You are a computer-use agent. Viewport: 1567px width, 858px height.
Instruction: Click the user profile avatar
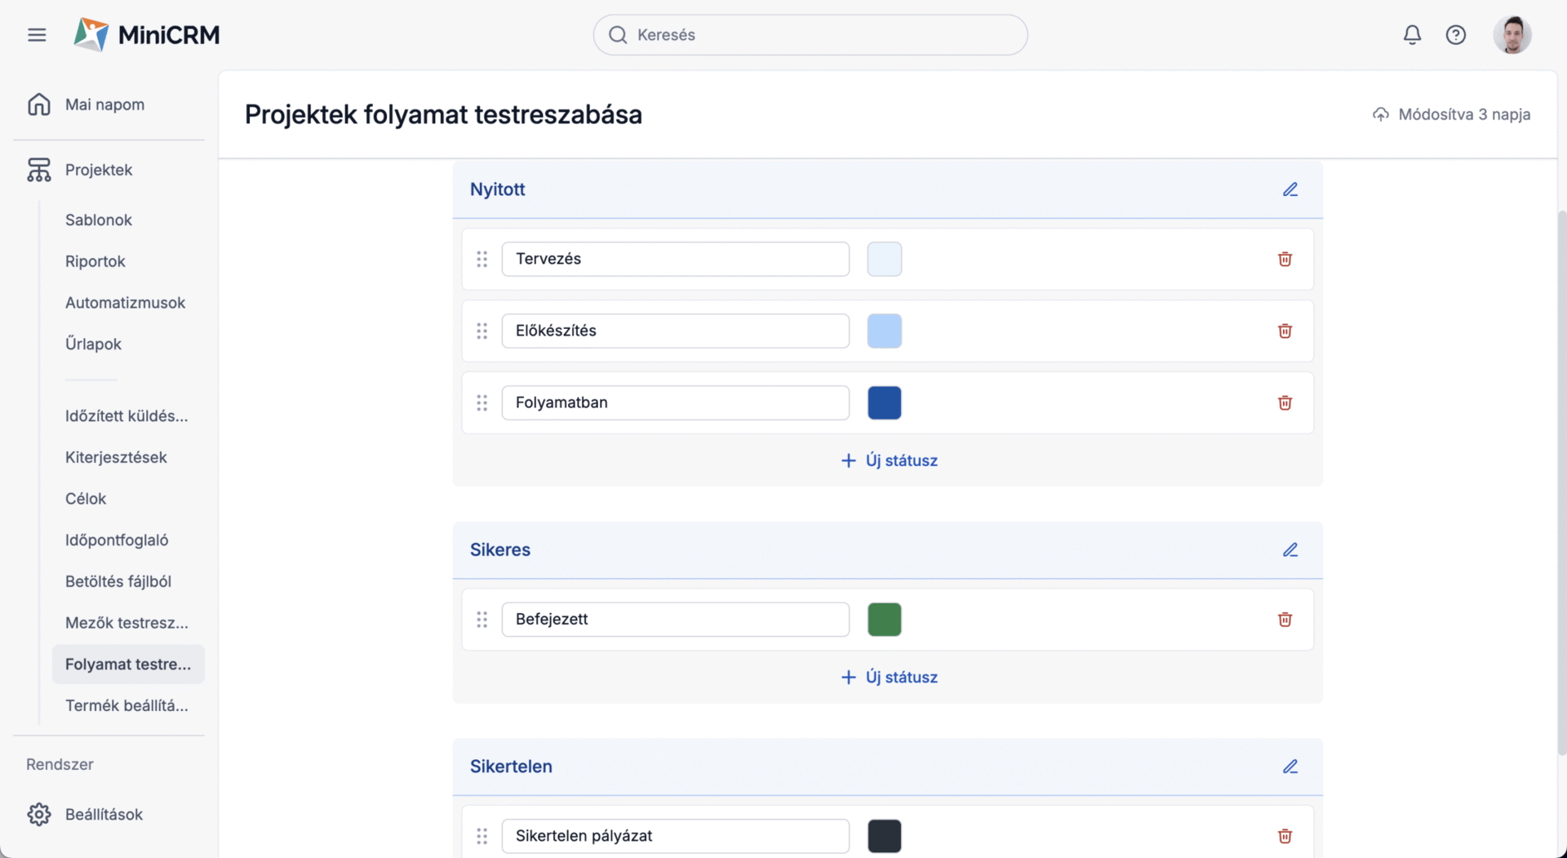coord(1512,35)
